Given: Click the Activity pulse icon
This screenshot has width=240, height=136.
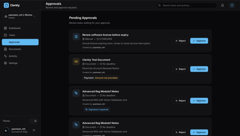Looking at the screenshot, I should 5,56.
